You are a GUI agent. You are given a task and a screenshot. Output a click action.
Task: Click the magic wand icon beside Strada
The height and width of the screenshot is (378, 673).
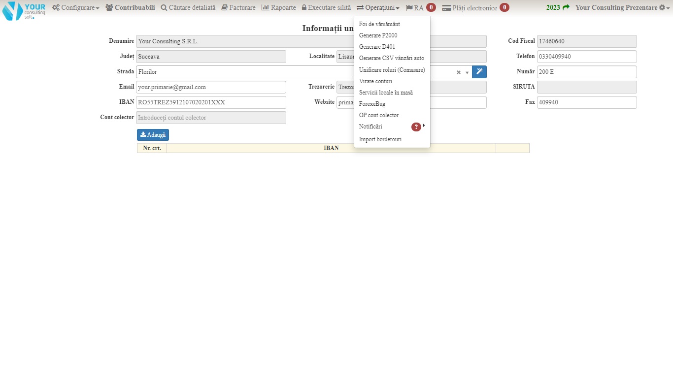479,72
